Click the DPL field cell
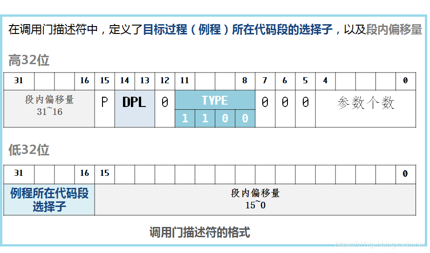 (x=135, y=109)
